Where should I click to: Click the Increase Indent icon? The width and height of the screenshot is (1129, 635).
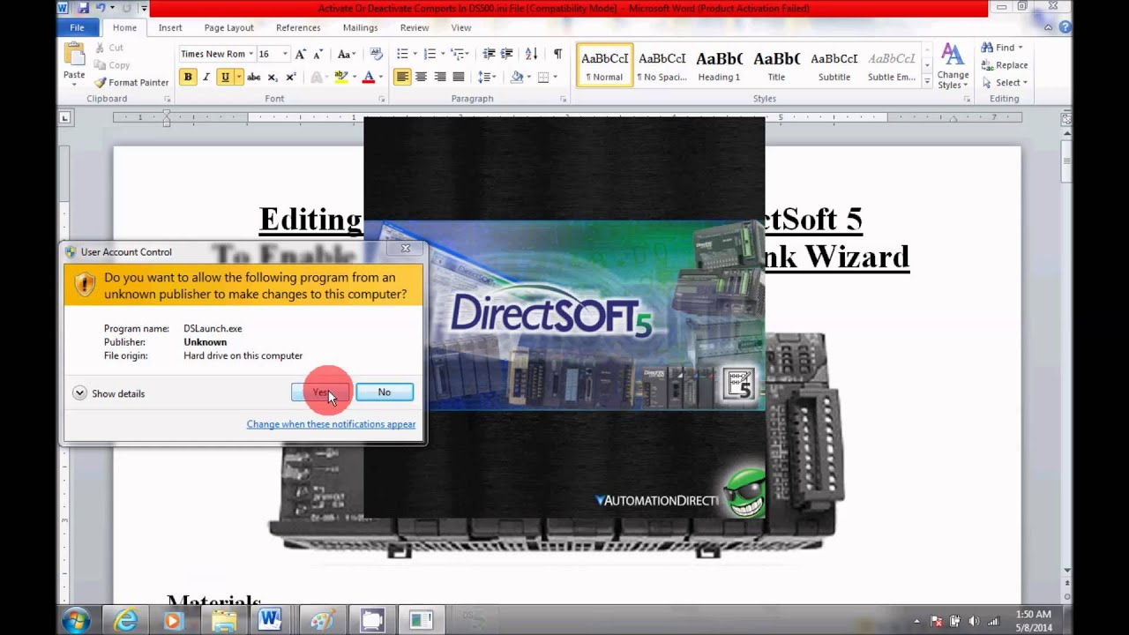click(507, 54)
